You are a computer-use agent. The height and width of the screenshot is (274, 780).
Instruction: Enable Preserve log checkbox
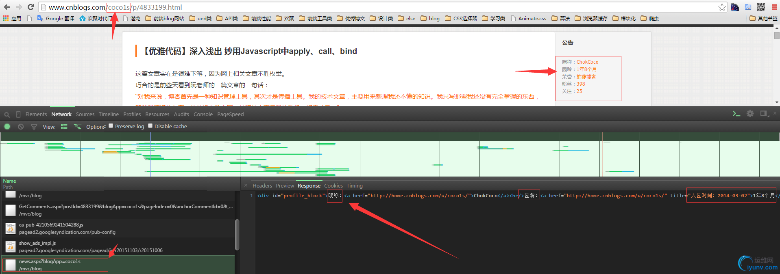(x=111, y=126)
